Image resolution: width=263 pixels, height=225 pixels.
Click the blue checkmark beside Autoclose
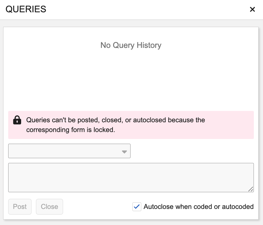coord(137,207)
